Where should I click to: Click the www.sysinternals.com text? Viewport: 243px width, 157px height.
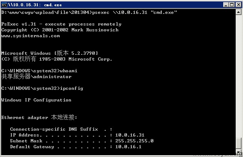30,36
